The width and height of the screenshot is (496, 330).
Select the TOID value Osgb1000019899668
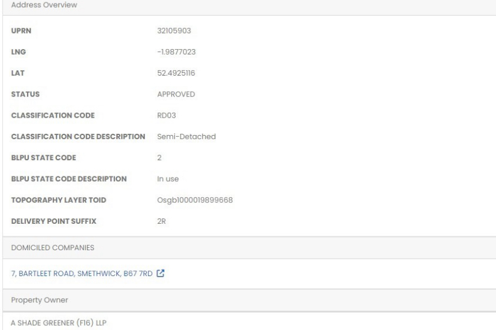(195, 200)
